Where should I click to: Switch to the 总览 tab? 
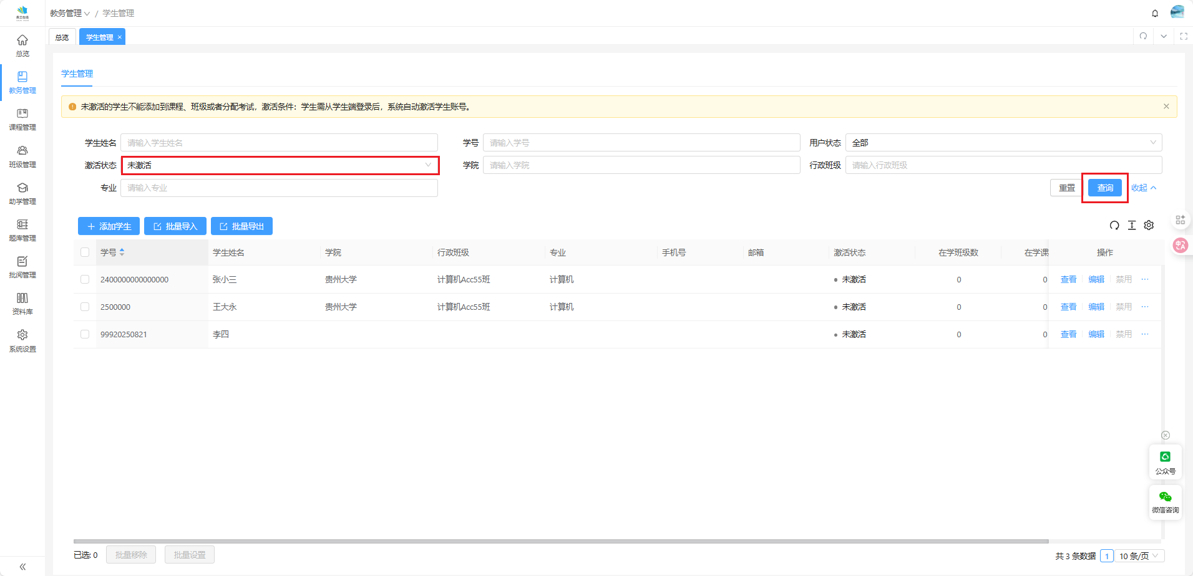[62, 37]
